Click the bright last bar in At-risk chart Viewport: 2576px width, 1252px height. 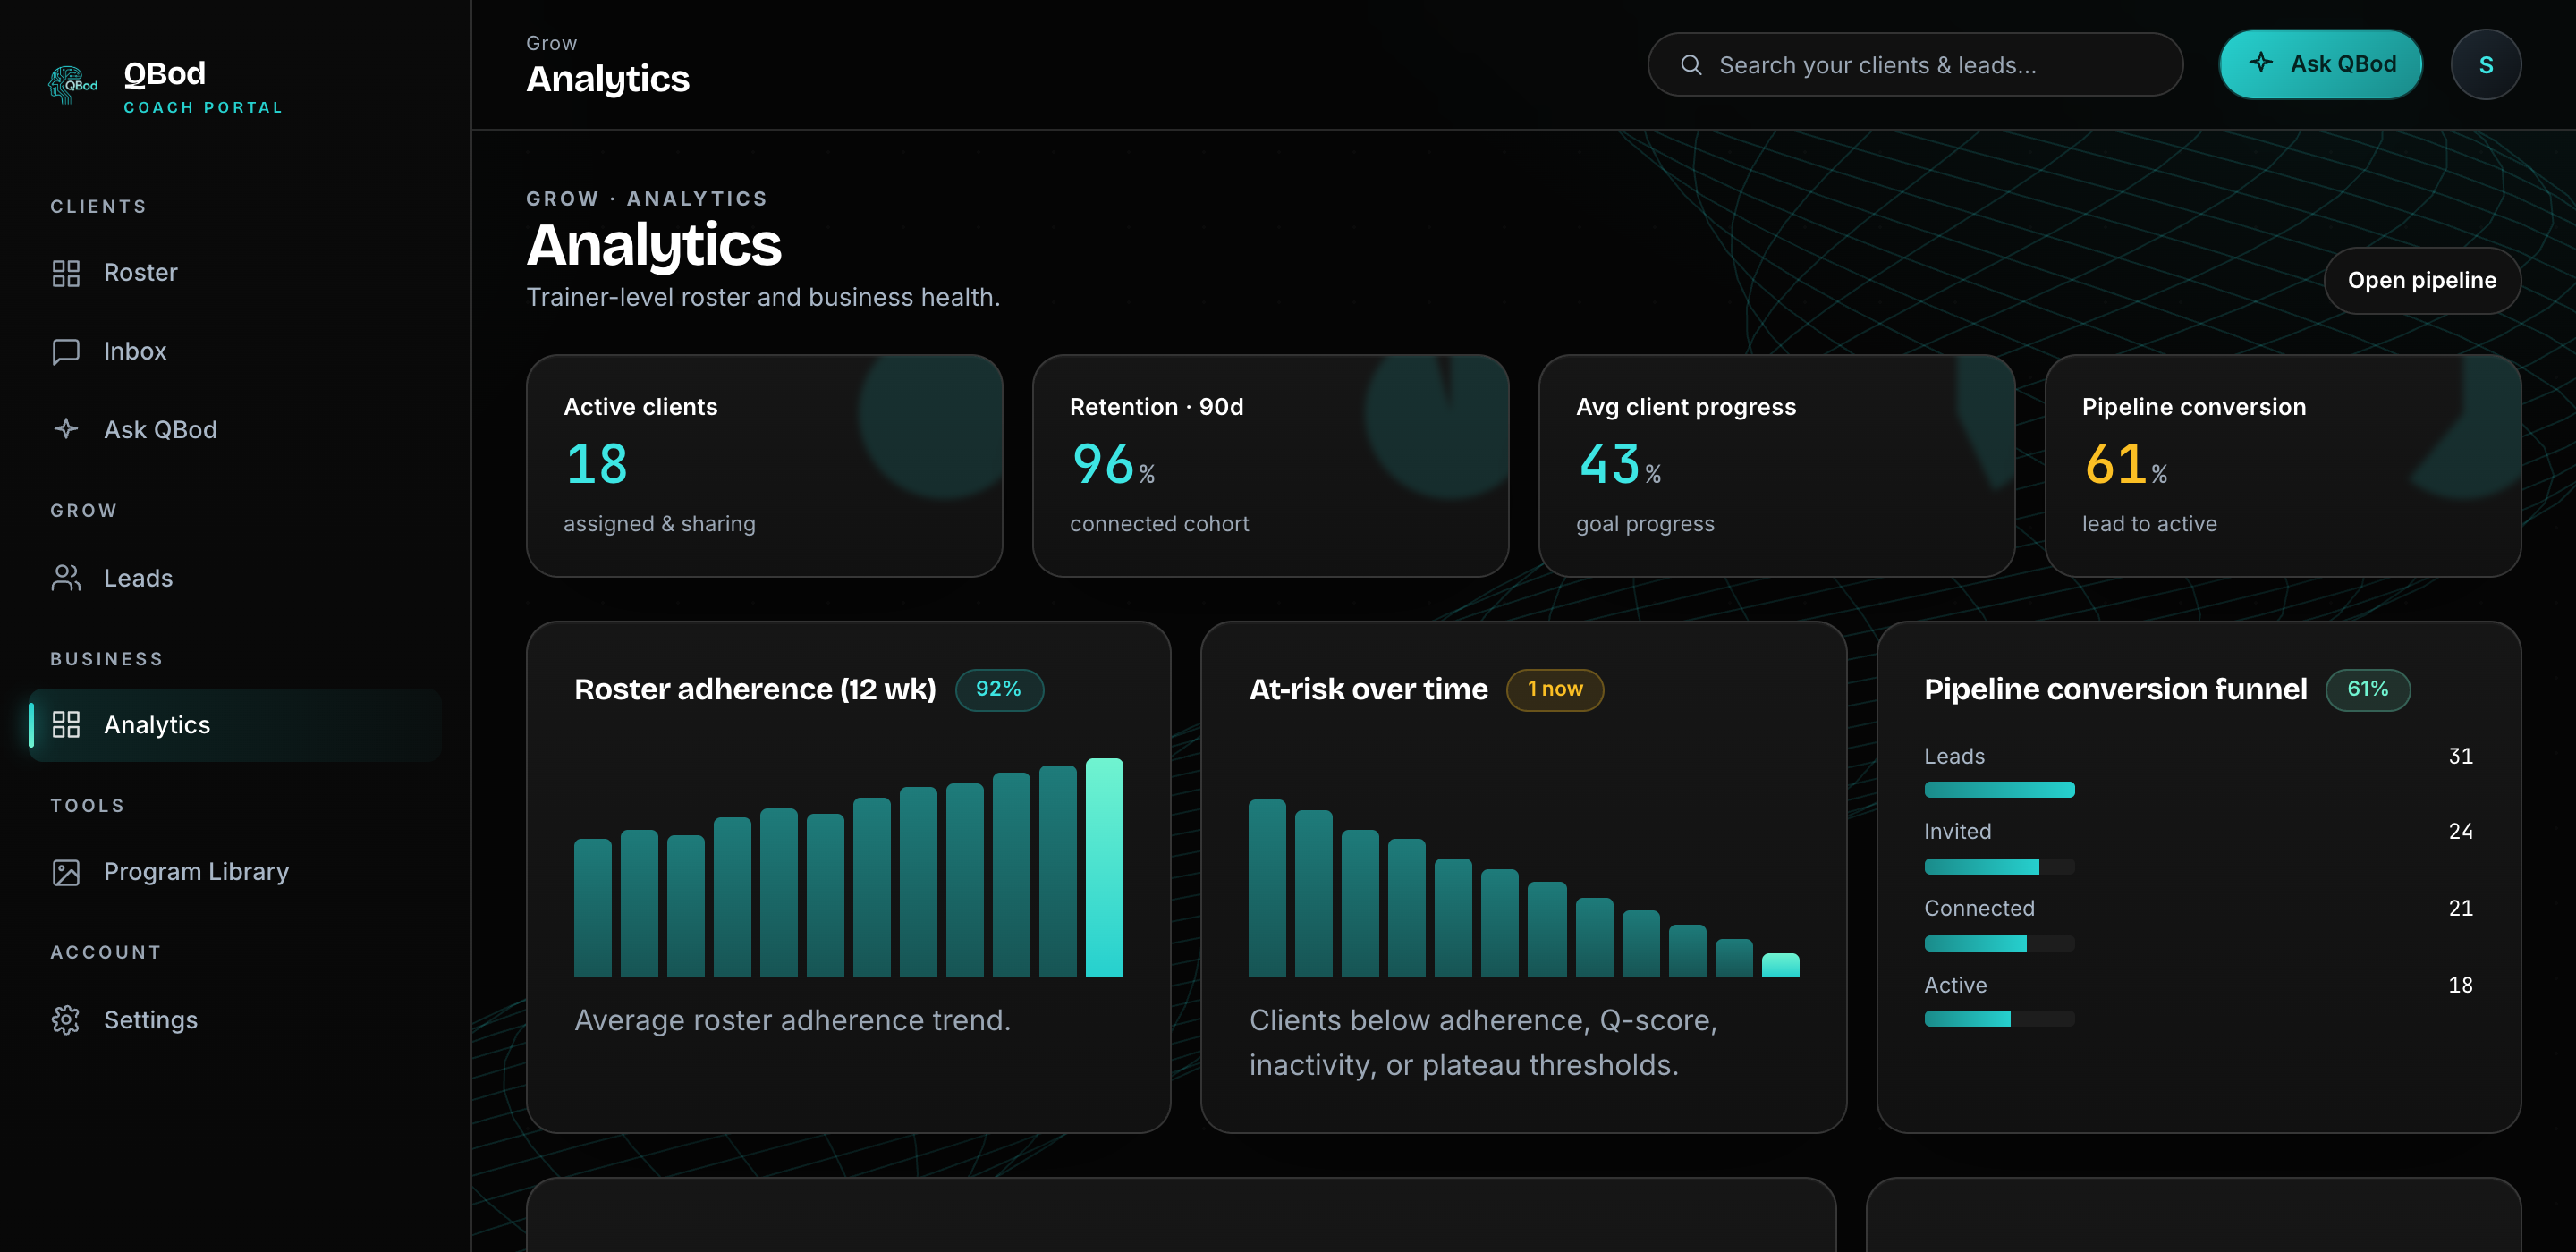click(1780, 965)
